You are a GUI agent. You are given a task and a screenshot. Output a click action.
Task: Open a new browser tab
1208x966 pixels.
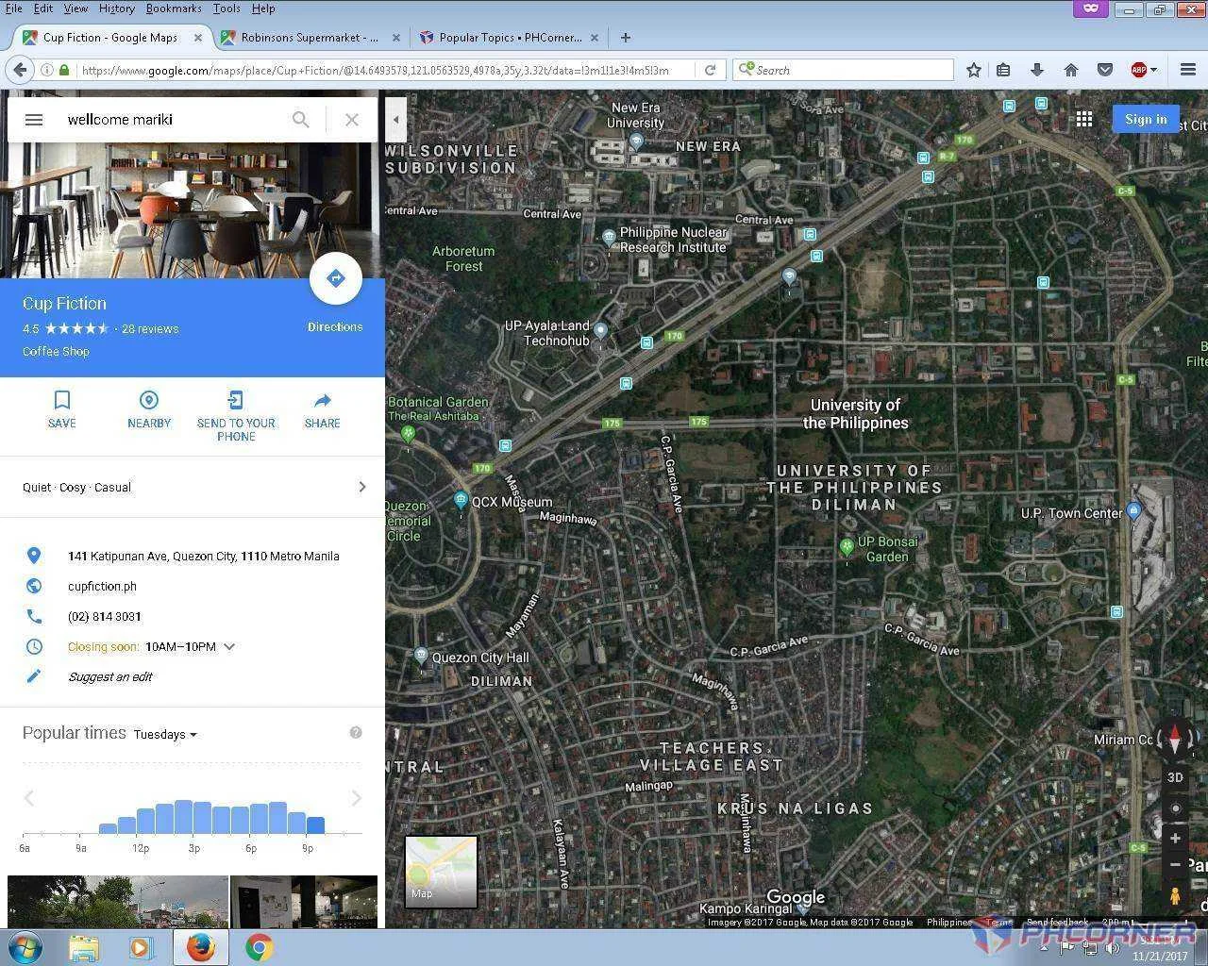[x=625, y=38]
